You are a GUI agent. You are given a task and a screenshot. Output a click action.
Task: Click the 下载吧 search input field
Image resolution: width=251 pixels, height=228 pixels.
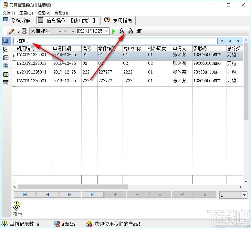115,41
